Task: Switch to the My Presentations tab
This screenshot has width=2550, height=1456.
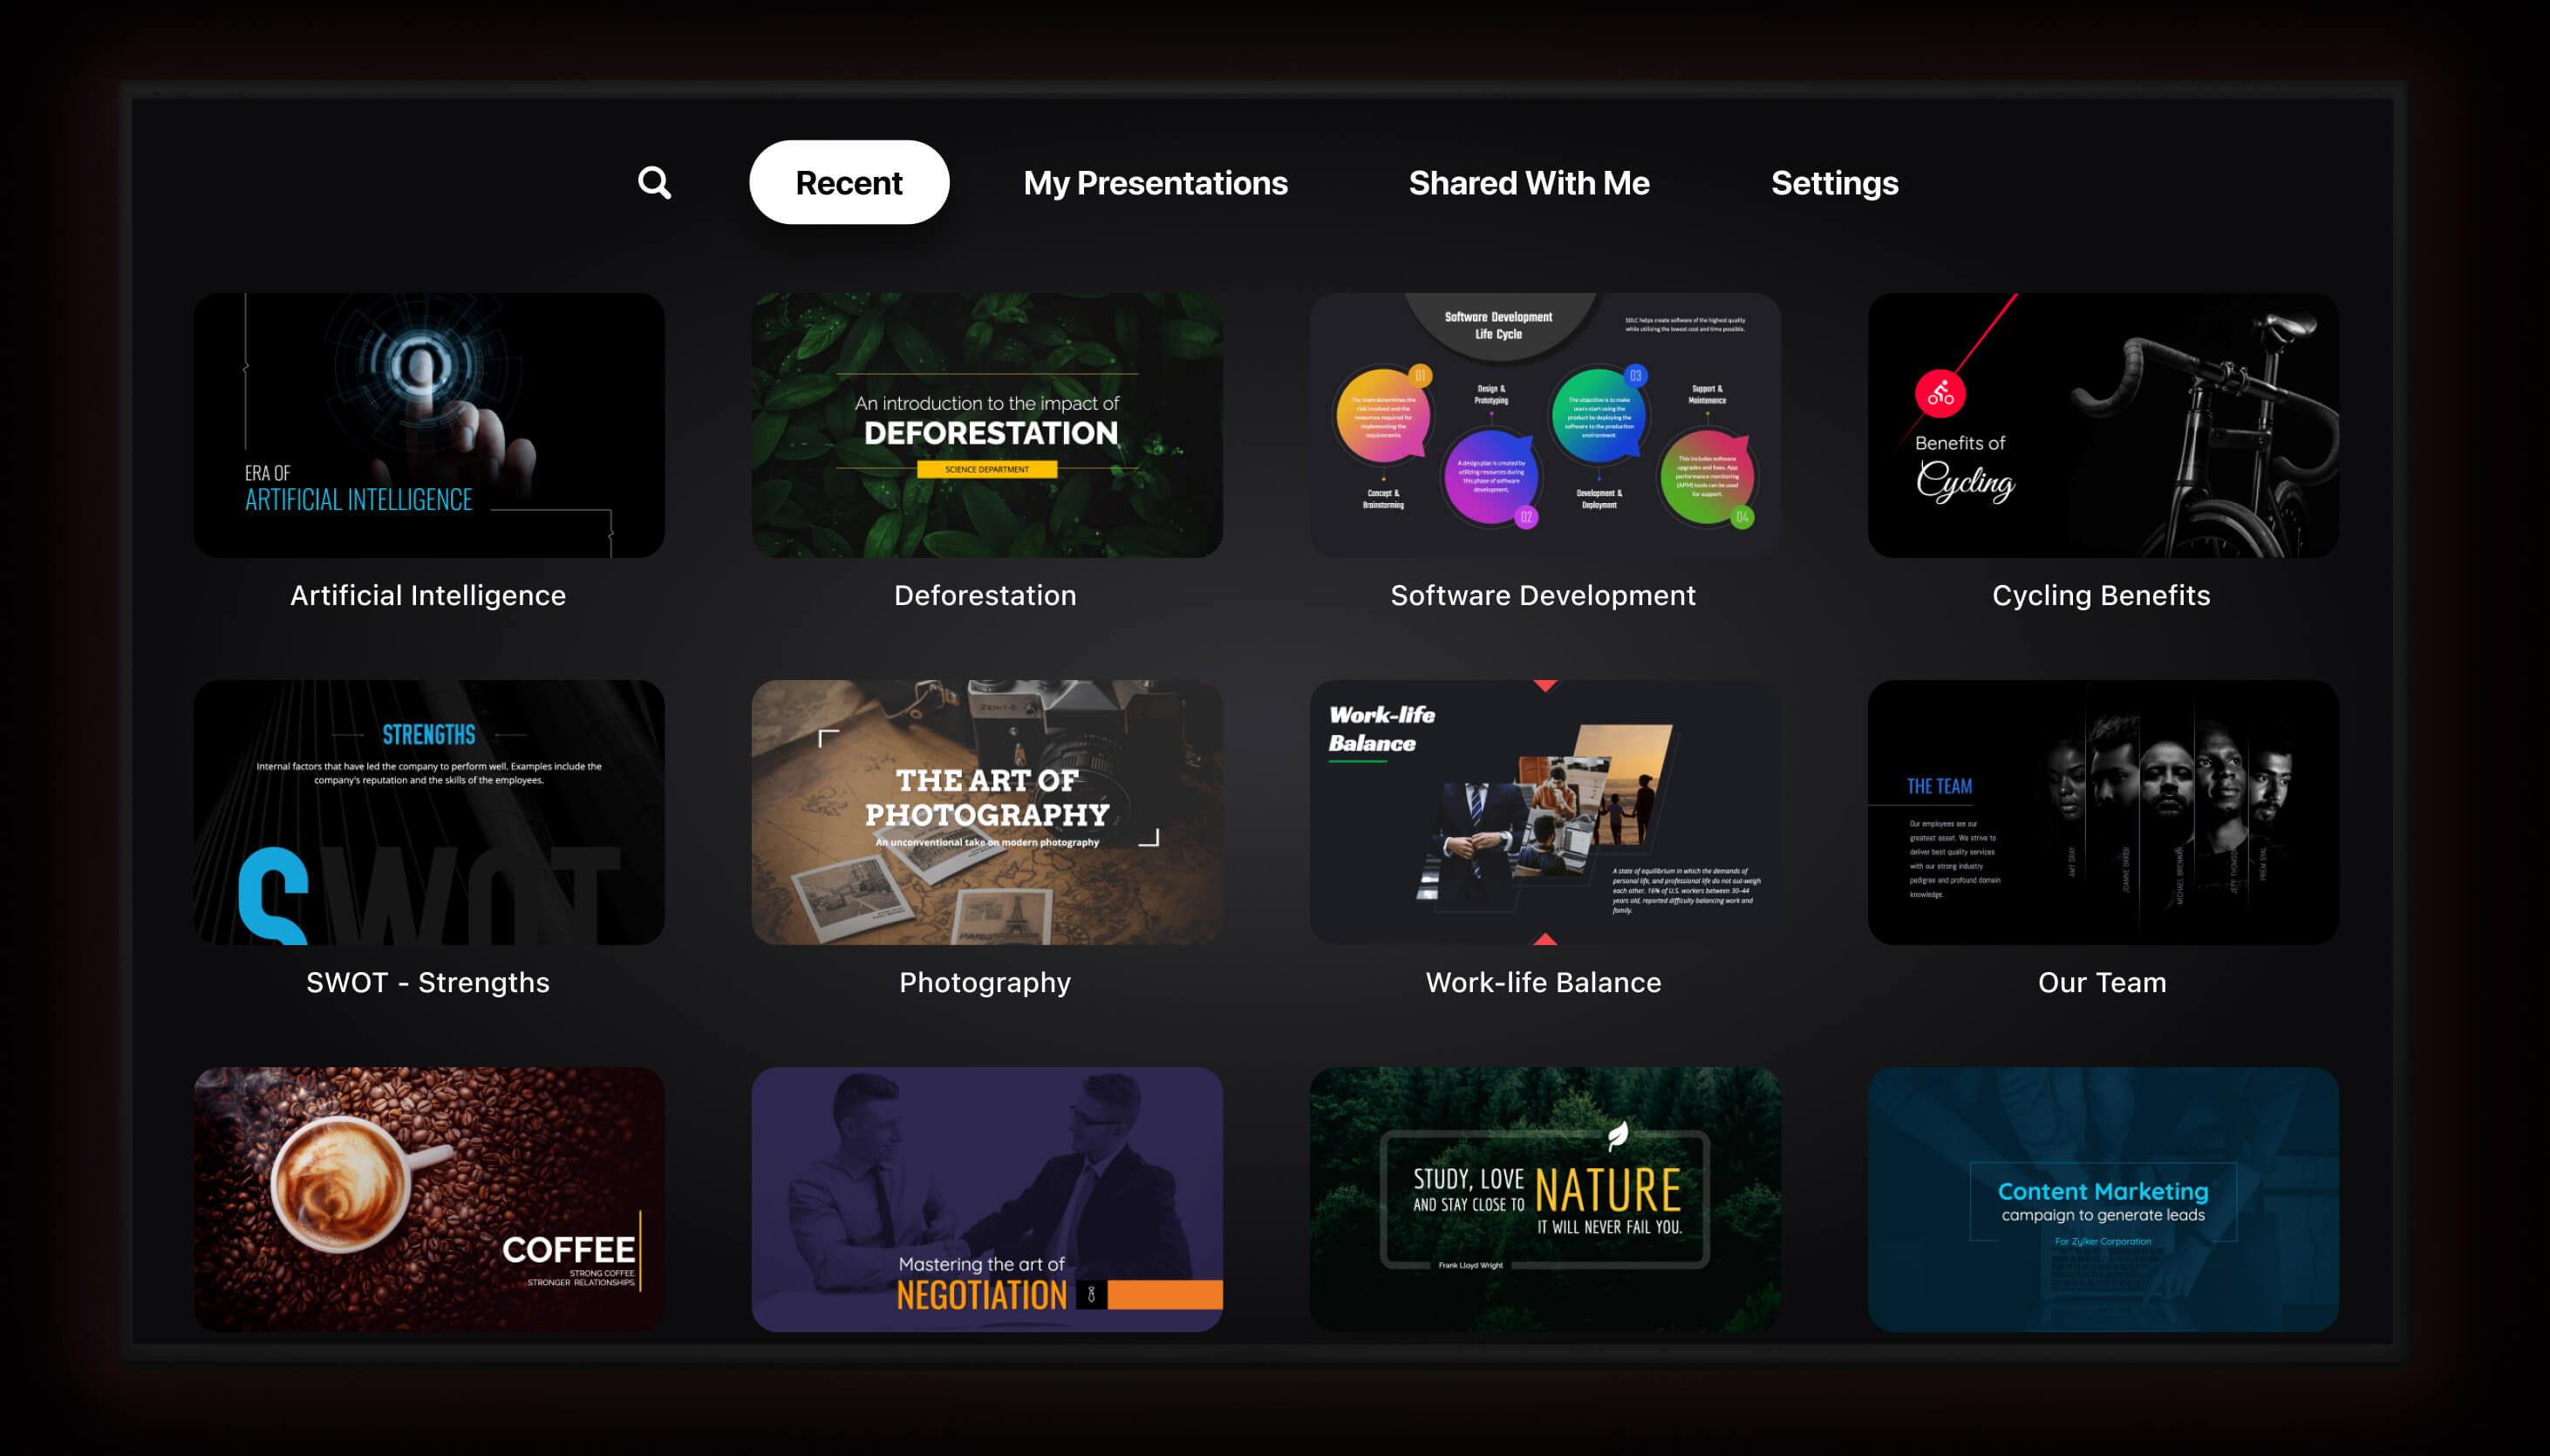Action: [1154, 182]
